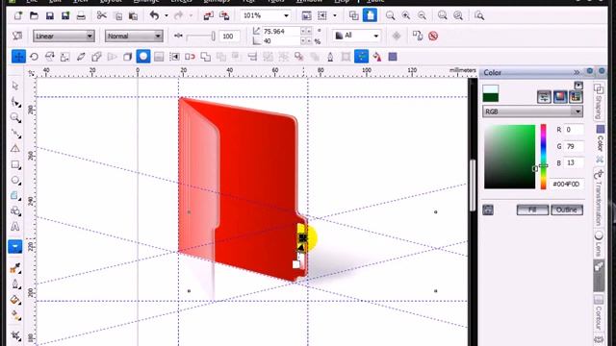Click the Print icon
Image resolution: width=616 pixels, height=346 pixels.
point(81,15)
